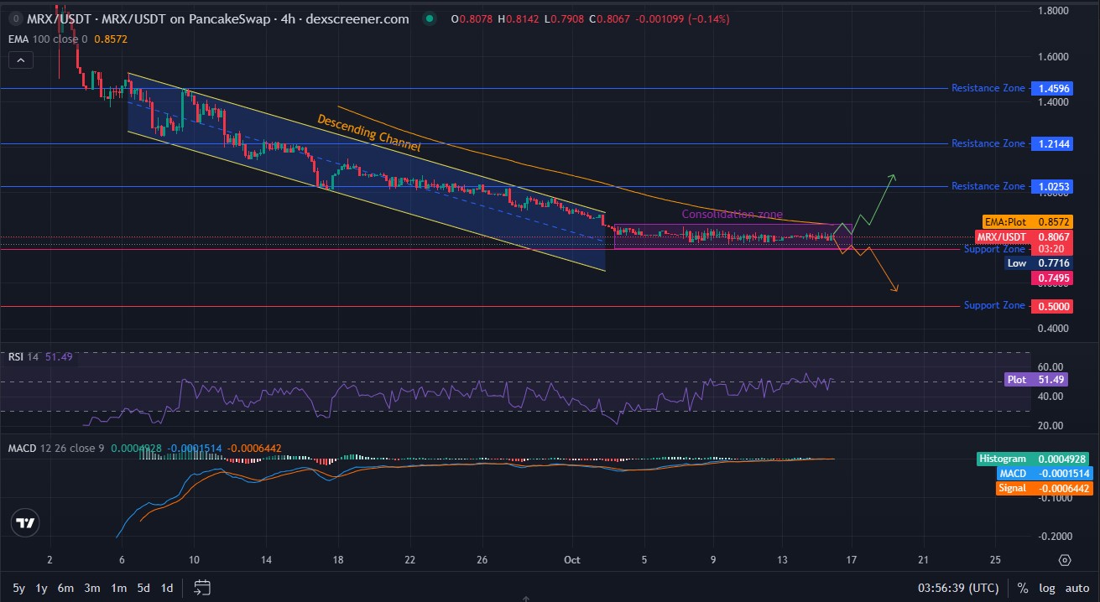Click the 1.0253 resistance price label
This screenshot has height=602, width=1100.
(x=1054, y=186)
